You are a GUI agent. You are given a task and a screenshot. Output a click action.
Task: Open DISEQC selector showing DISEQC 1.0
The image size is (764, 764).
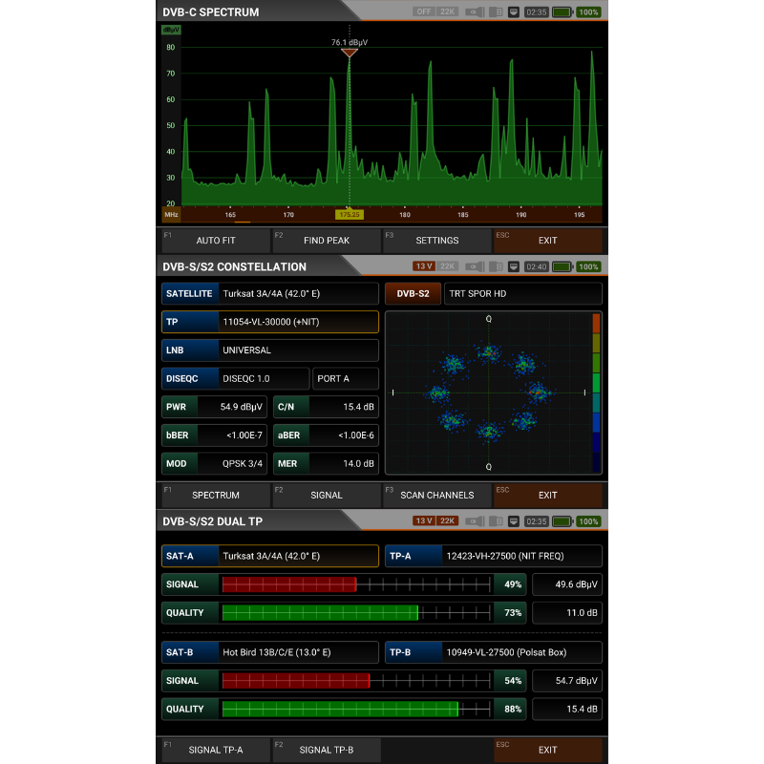click(x=235, y=378)
